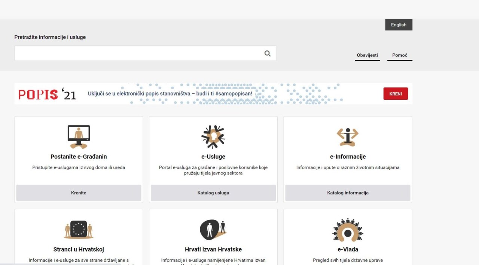
Task: Open the Obavijesti menu item
Action: pos(367,55)
